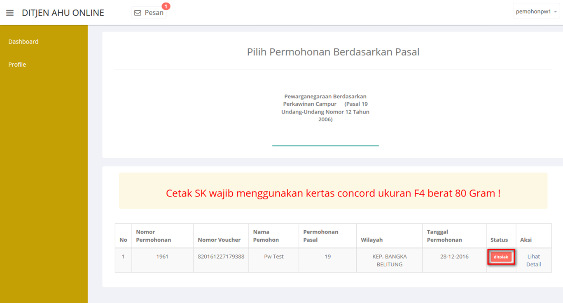The image size is (563, 303).
Task: Click the red notification badge showing 1
Action: click(x=166, y=6)
